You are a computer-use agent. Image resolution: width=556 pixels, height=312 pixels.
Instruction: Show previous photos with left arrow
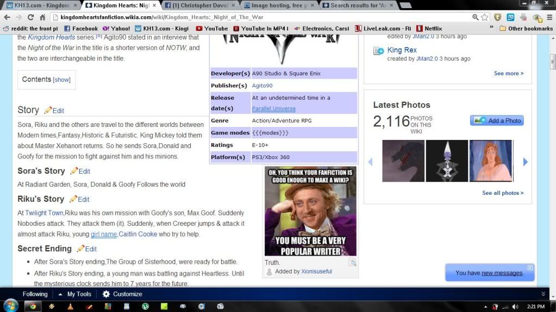click(371, 162)
